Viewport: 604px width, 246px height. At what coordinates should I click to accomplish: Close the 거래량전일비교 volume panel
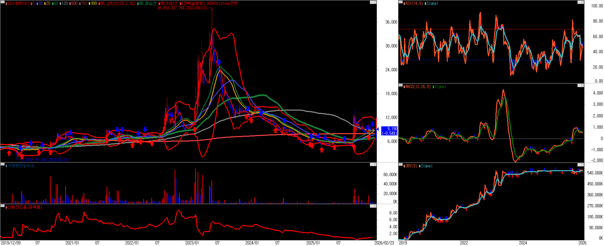375,164
